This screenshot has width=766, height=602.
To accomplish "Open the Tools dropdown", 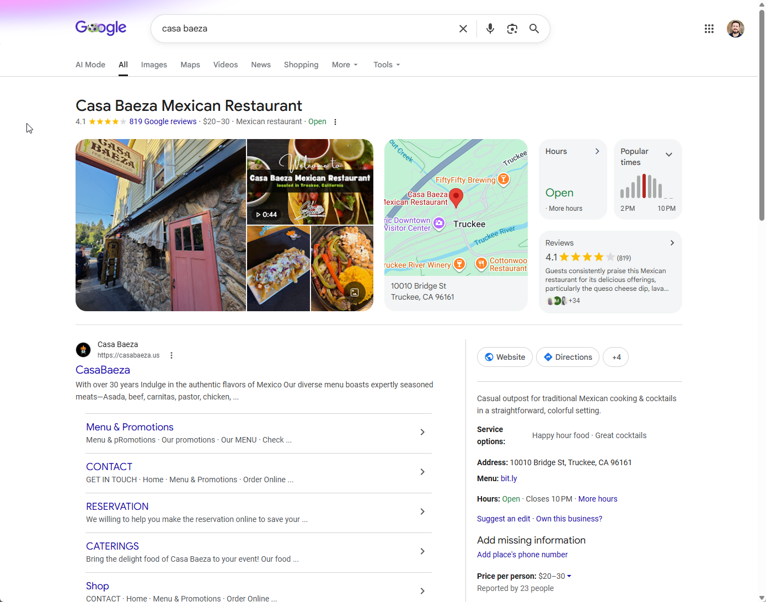I will point(387,65).
